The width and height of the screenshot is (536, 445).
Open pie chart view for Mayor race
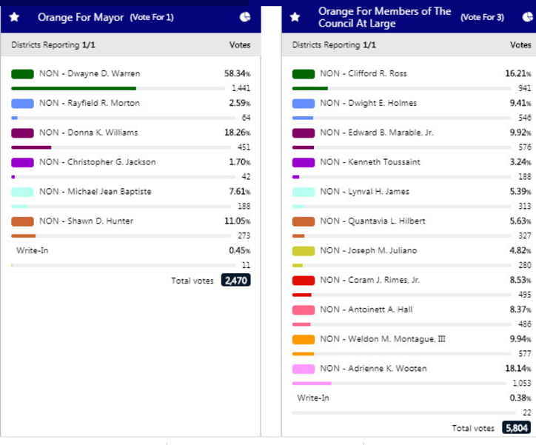click(x=245, y=17)
